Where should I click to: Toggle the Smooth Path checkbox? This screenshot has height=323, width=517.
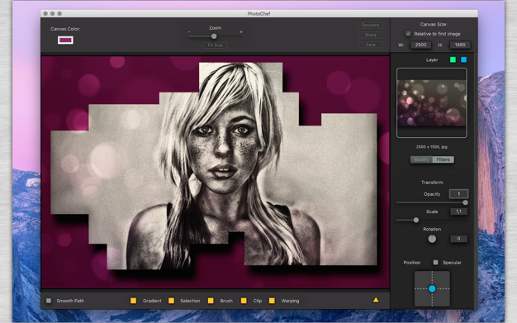pos(49,301)
